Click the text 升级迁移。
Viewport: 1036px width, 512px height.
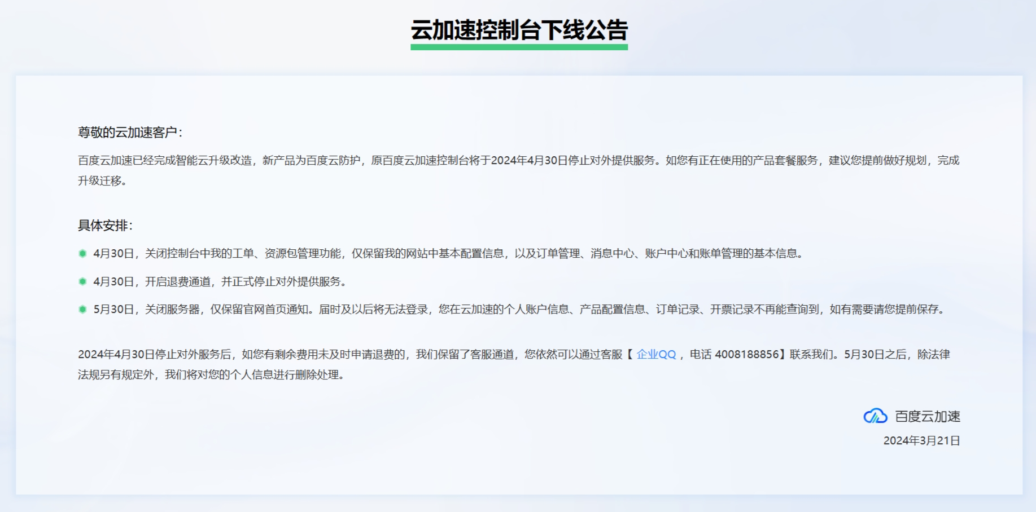click(103, 180)
